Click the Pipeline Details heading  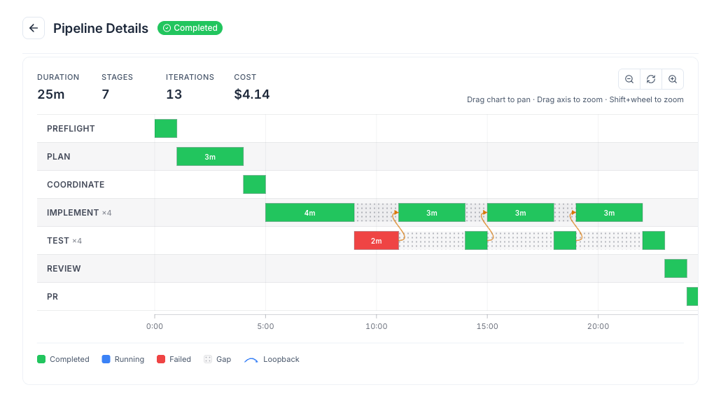point(101,29)
